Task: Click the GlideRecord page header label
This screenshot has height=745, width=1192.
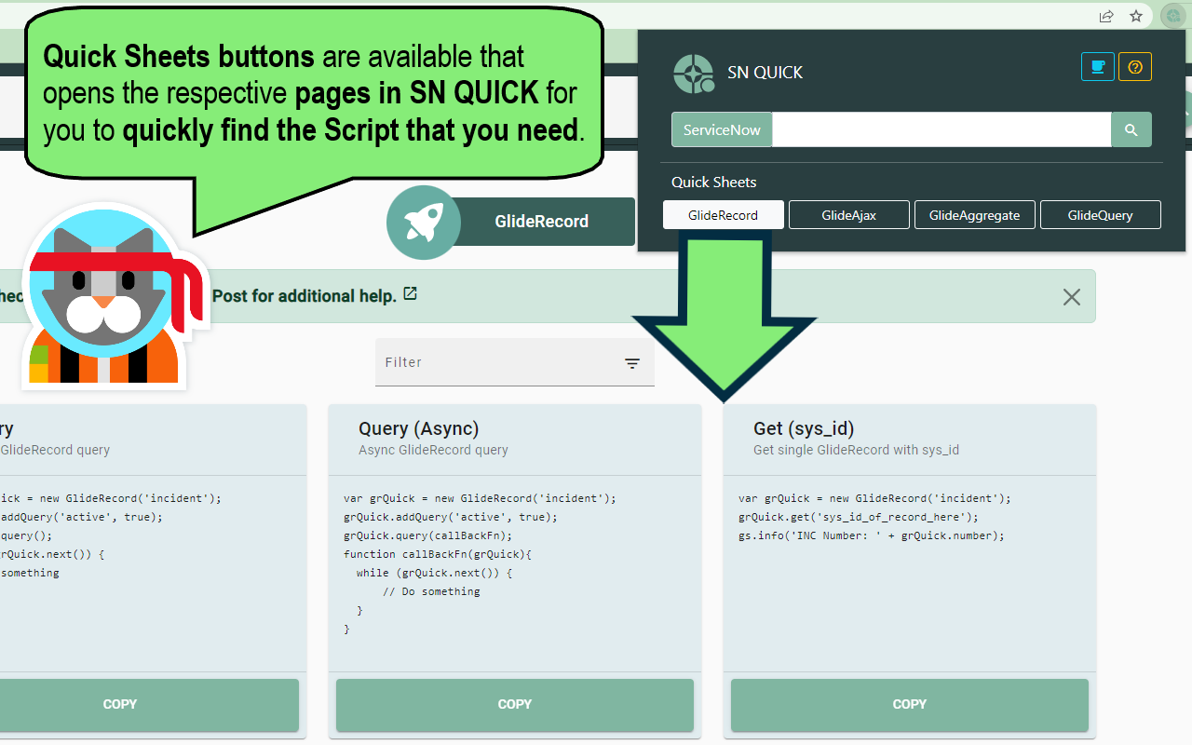Action: [542, 222]
